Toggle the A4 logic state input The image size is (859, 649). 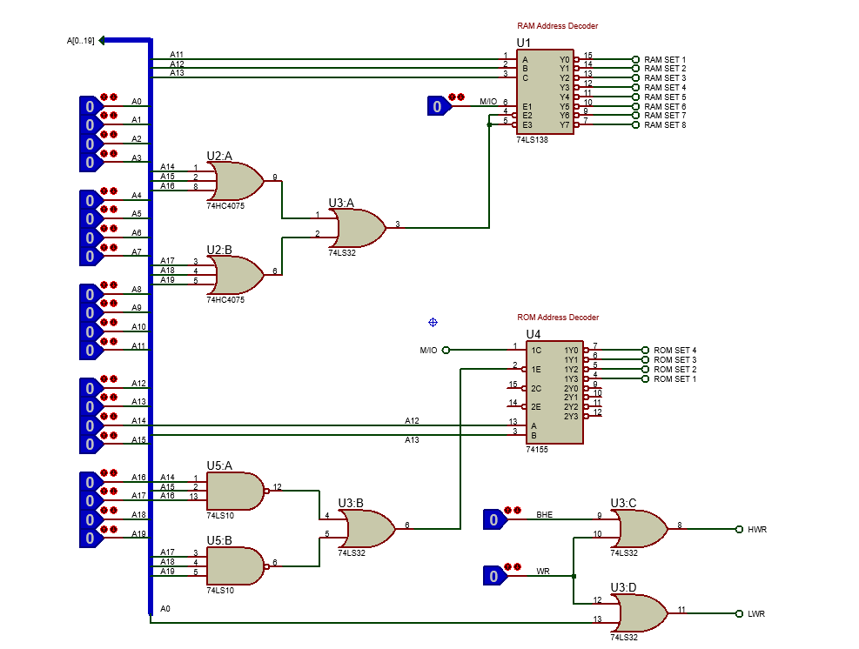click(90, 200)
